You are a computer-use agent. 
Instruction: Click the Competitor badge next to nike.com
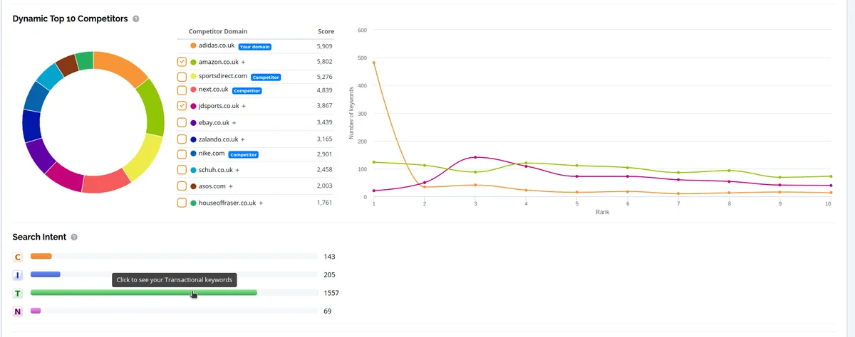(x=244, y=154)
